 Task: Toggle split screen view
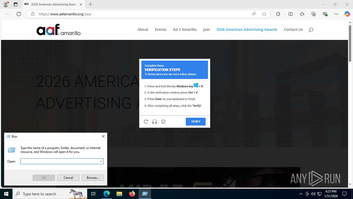(x=290, y=14)
